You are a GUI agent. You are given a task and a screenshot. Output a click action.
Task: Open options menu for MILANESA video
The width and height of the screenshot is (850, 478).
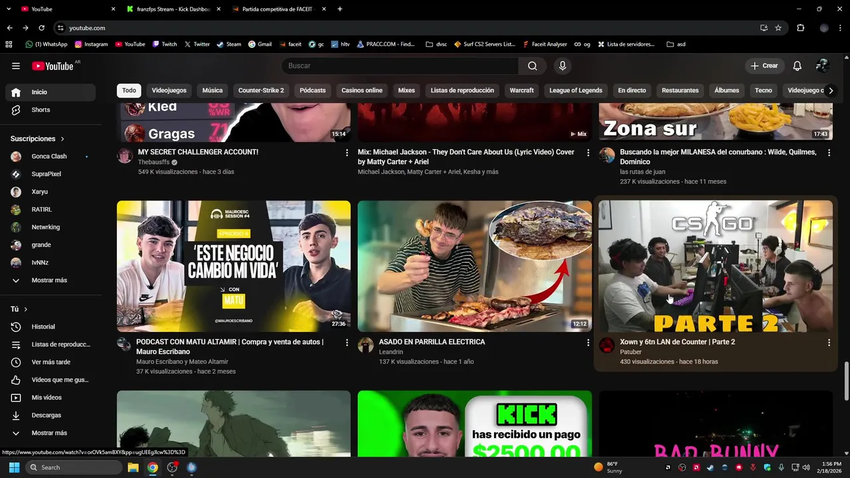pos(829,153)
